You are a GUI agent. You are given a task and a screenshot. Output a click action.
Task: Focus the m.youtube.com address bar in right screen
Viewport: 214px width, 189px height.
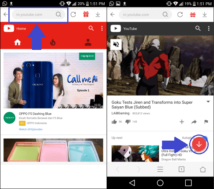point(145,14)
